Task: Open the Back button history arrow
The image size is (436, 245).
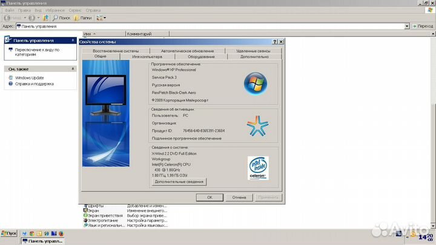Action: (25, 18)
